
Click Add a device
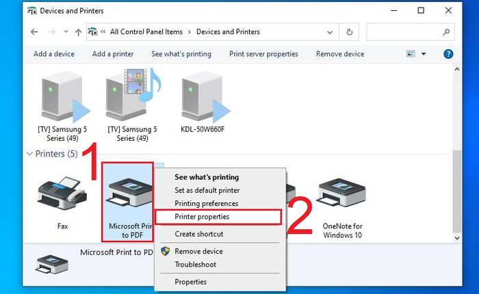click(54, 54)
